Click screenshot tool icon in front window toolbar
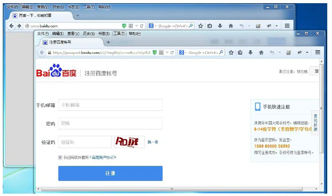The height and width of the screenshot is (196, 332). tap(289, 52)
